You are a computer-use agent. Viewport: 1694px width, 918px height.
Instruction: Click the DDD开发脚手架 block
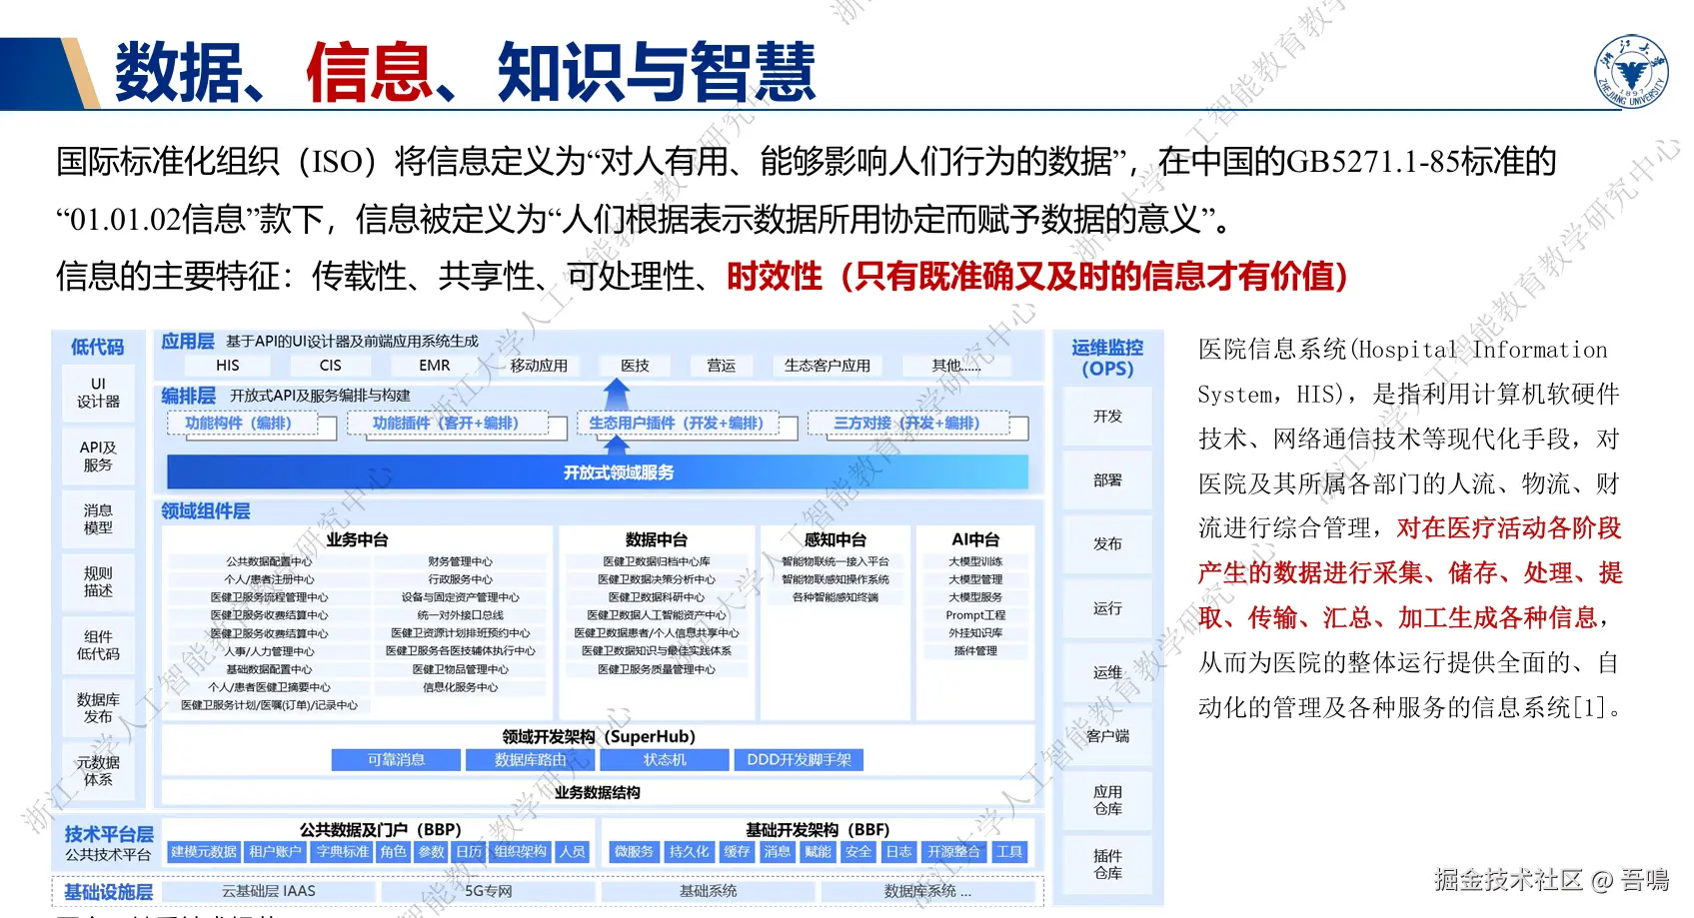point(799,760)
